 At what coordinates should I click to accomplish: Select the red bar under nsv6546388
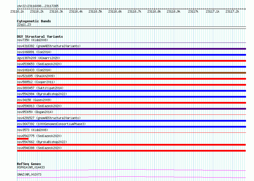[131, 151]
